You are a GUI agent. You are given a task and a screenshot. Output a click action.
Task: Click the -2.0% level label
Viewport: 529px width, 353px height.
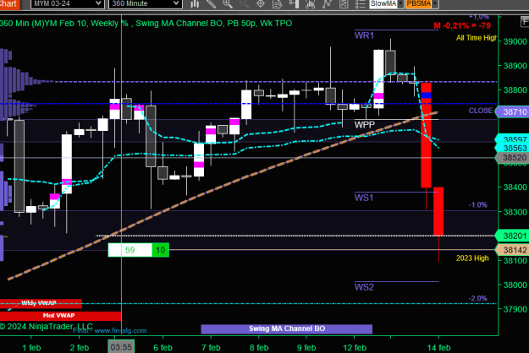coord(477,298)
